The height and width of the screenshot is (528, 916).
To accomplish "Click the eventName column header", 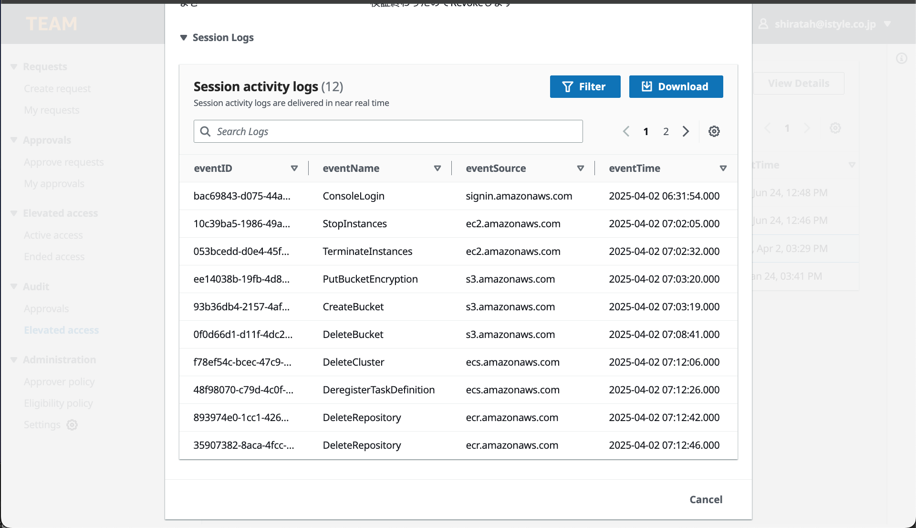I will pyautogui.click(x=351, y=168).
